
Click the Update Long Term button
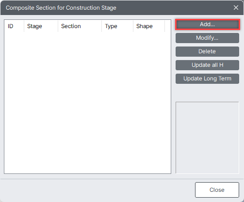pos(207,78)
